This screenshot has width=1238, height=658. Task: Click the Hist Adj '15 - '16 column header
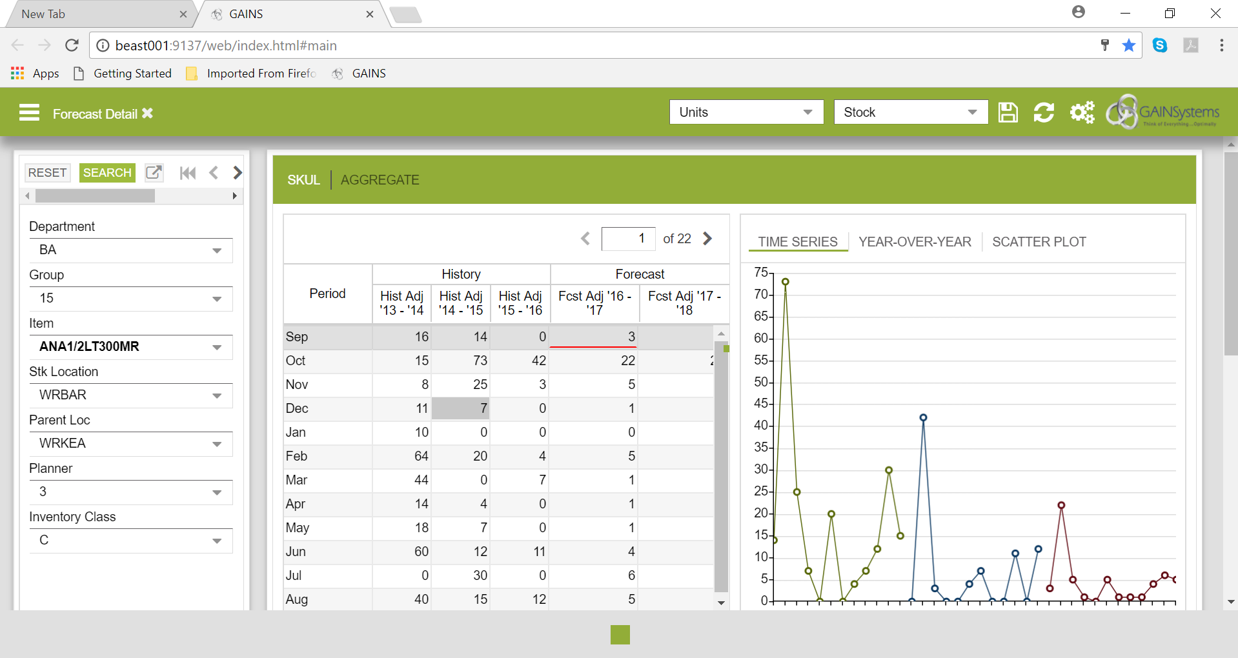[x=520, y=303]
